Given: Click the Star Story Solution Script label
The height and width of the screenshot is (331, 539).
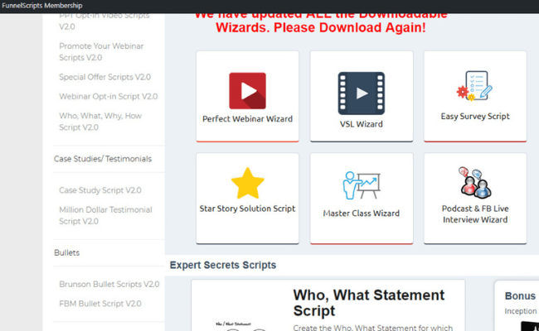Looking at the screenshot, I should [x=247, y=209].
